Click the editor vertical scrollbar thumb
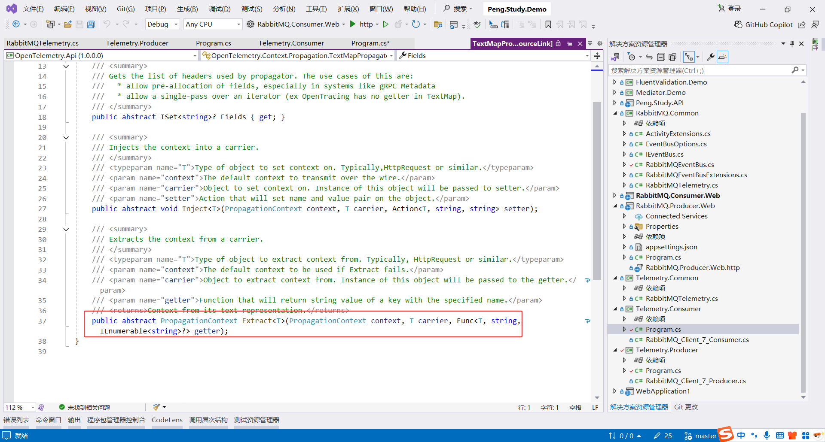825x442 pixels. click(x=597, y=191)
